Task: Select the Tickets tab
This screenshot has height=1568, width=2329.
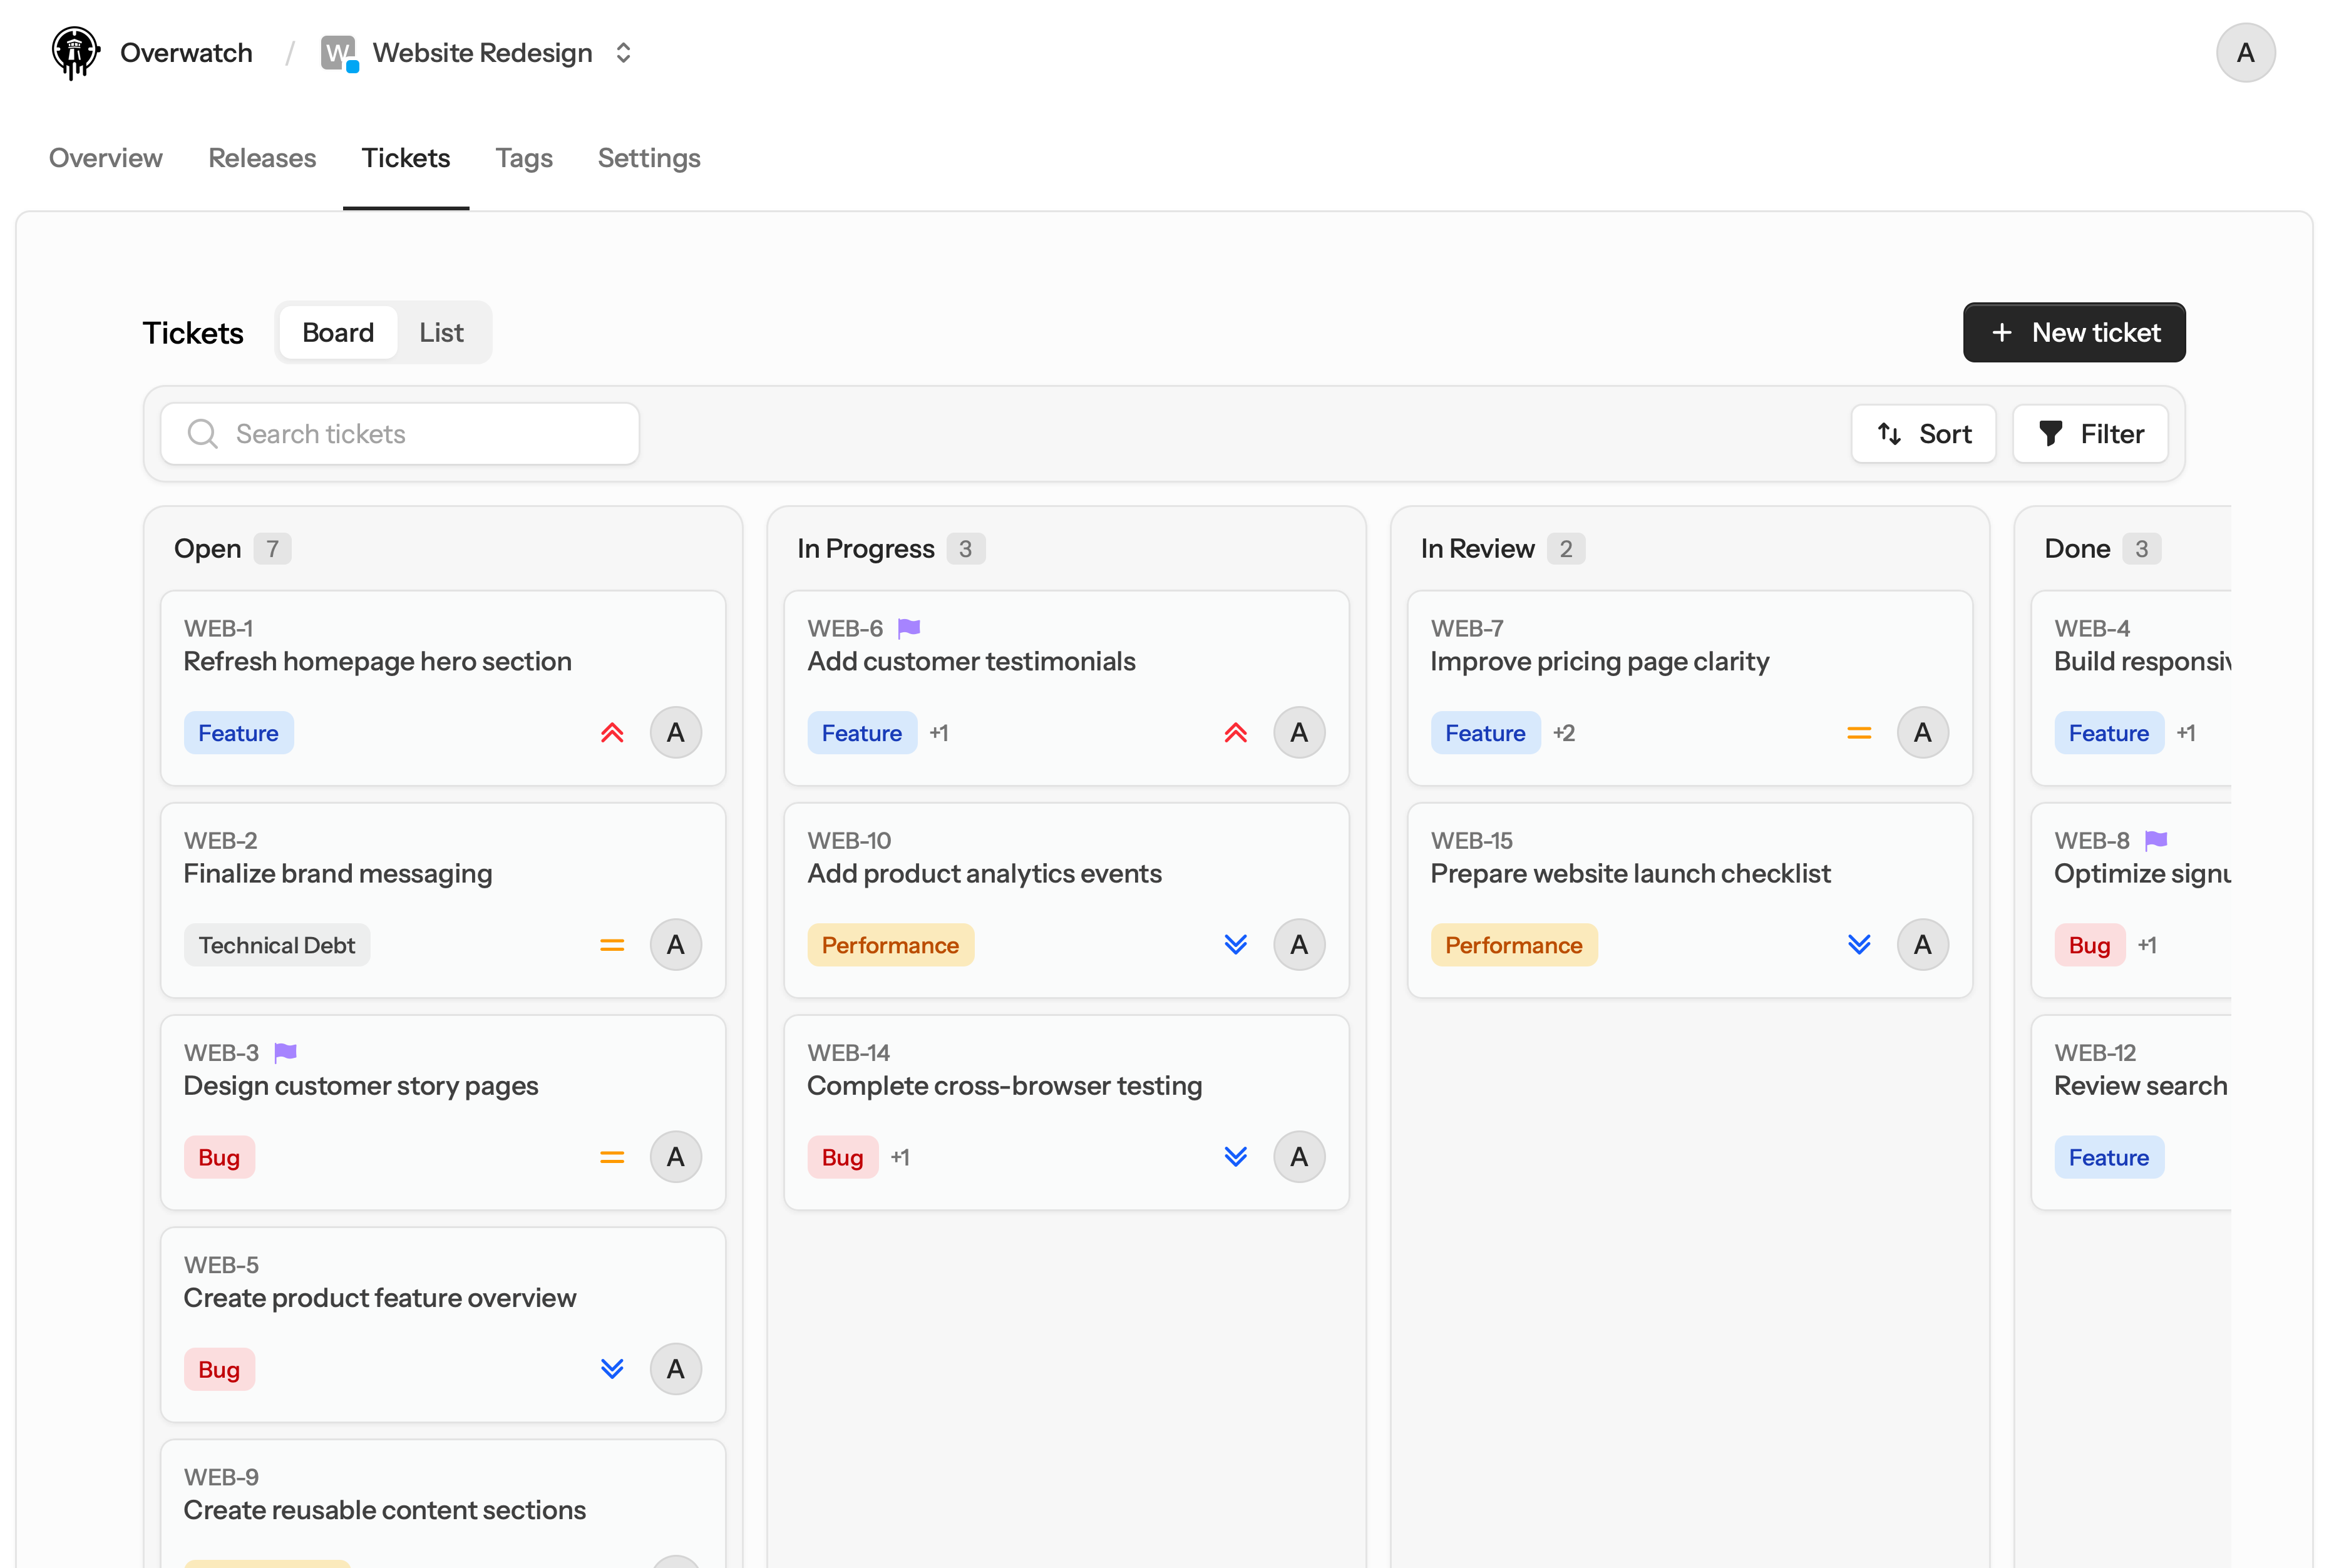Action: [x=405, y=158]
